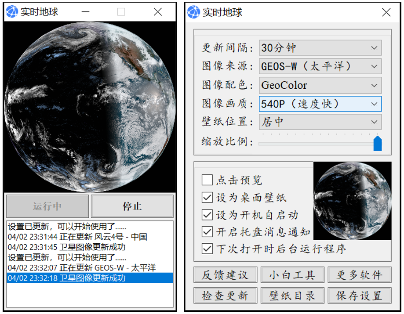Click the disabled maximize button in the main window
The image size is (404, 314).
[x=121, y=12]
